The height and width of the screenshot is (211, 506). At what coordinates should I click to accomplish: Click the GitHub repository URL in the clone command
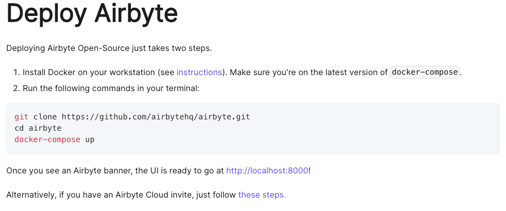[156, 117]
